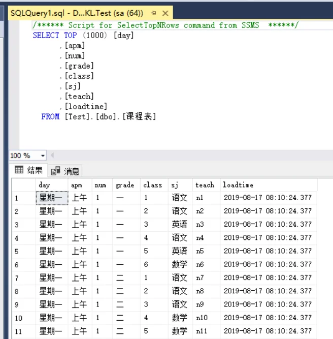Click teacher cell n10
The width and height of the screenshot is (333, 339).
tap(206, 318)
